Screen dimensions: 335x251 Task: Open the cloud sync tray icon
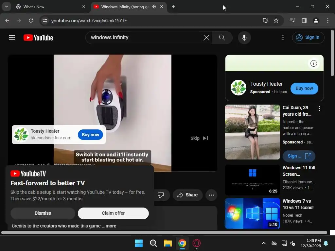point(274,243)
